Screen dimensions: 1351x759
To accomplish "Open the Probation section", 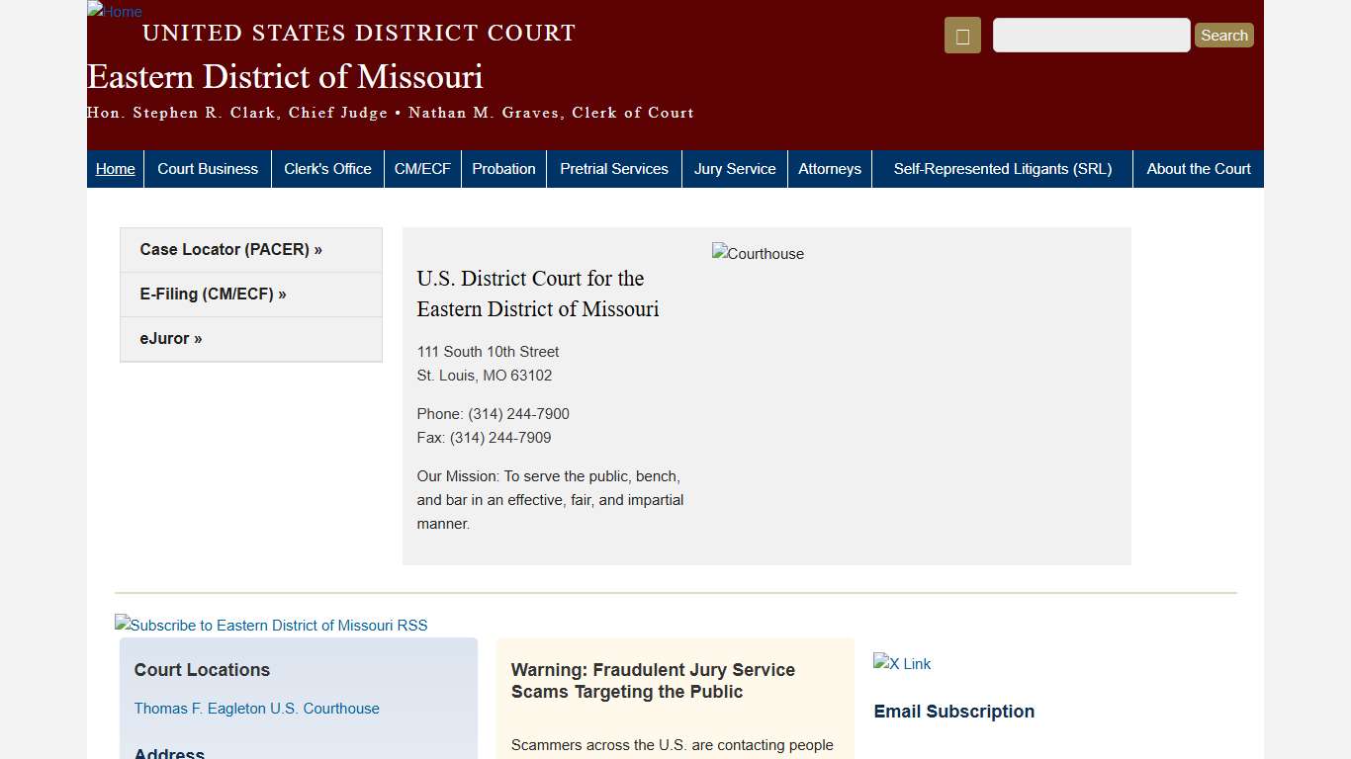I will 503,168.
